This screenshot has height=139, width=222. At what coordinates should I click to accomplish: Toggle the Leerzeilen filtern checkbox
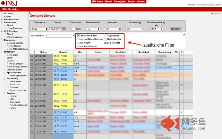(77, 35)
